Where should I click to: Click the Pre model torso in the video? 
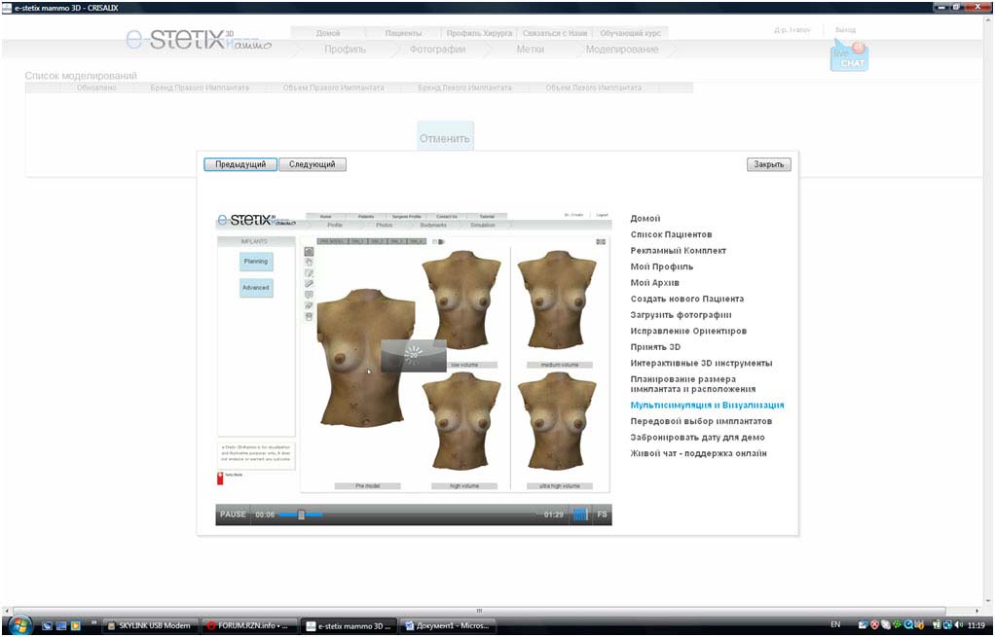[x=364, y=358]
